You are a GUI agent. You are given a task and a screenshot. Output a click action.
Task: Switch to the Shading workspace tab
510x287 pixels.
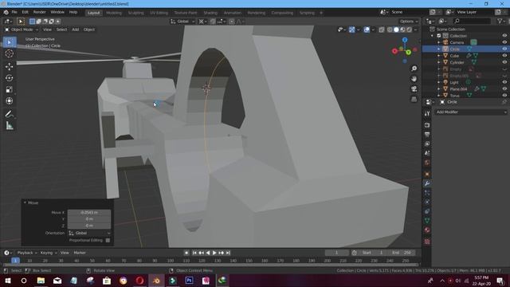[210, 13]
